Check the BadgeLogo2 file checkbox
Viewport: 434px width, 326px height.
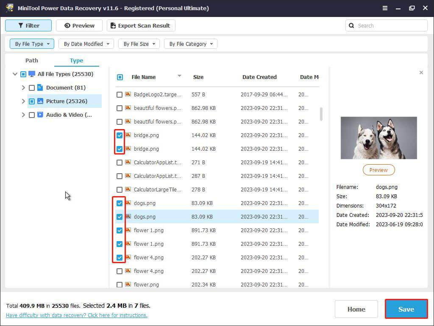[x=119, y=95]
